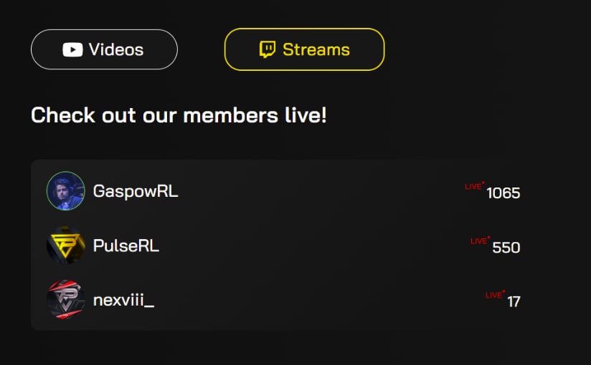Click nexviii_'s viewer count 17

514,301
